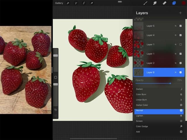Adjust the brush size slider handle
187x140 pixels.
point(56,55)
